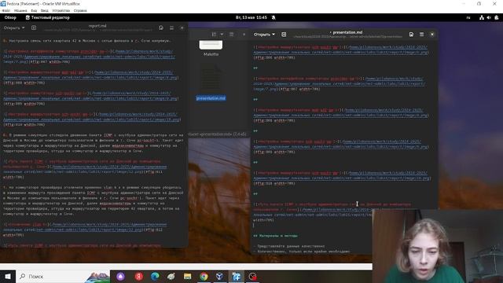
Task: Click the file selection status text in file manager
Action: [218, 134]
